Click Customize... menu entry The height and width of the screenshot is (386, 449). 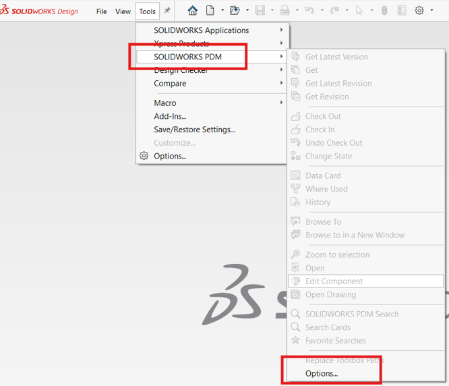coord(211,142)
